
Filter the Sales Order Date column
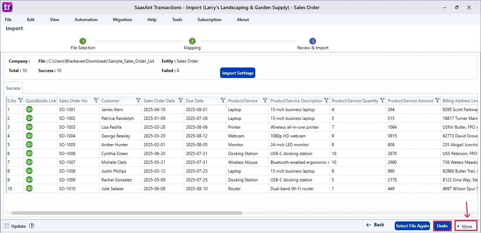(x=180, y=101)
